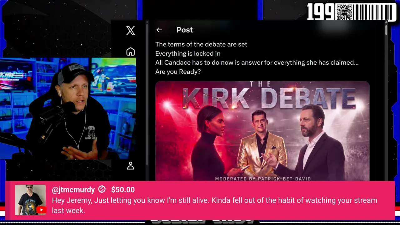Click the $50.00 donation amount
The image size is (400, 225).
point(123,190)
